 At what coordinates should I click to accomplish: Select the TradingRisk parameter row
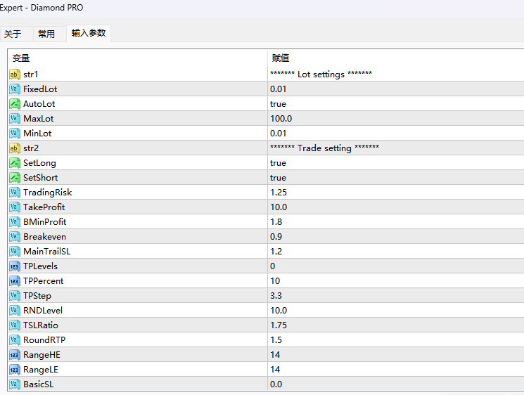47,193
